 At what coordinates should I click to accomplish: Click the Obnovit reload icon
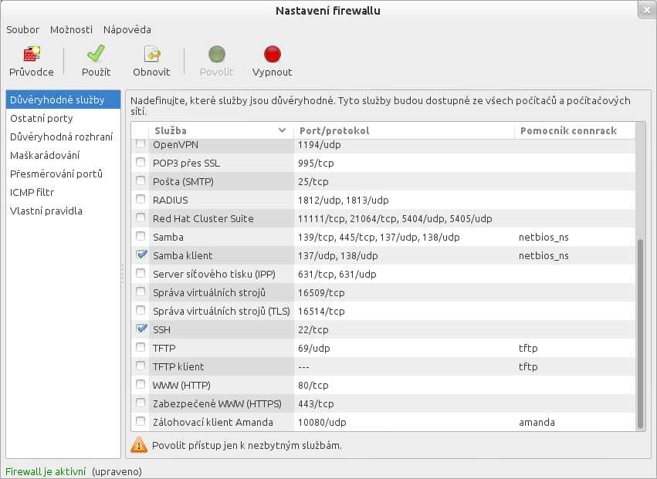(x=151, y=55)
